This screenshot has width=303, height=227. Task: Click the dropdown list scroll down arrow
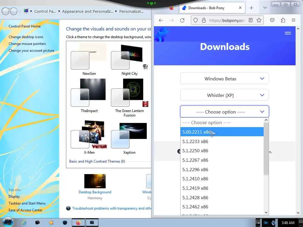pos(266,212)
